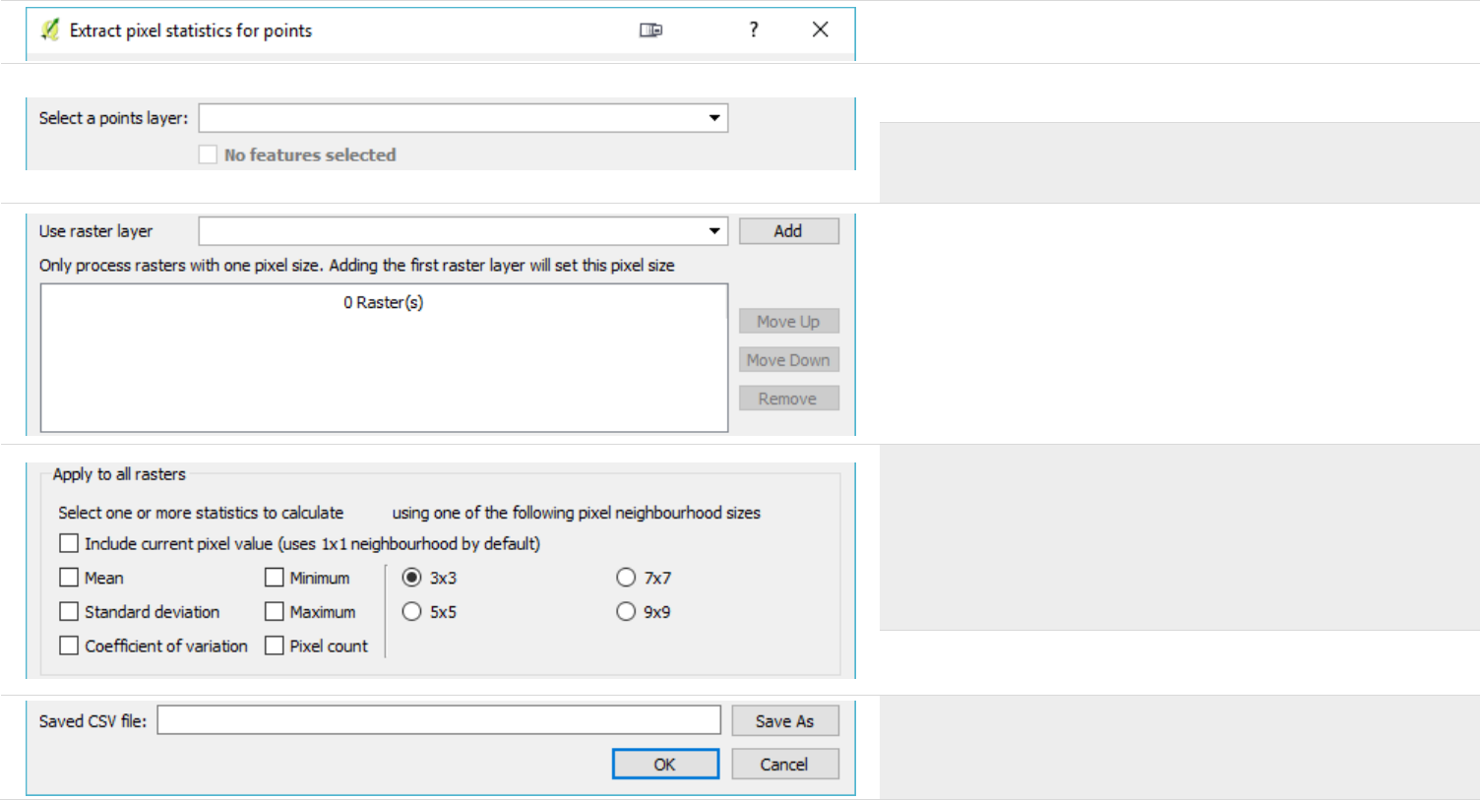The height and width of the screenshot is (800, 1480).
Task: Enable Include current pixel value checkbox
Action: (70, 544)
